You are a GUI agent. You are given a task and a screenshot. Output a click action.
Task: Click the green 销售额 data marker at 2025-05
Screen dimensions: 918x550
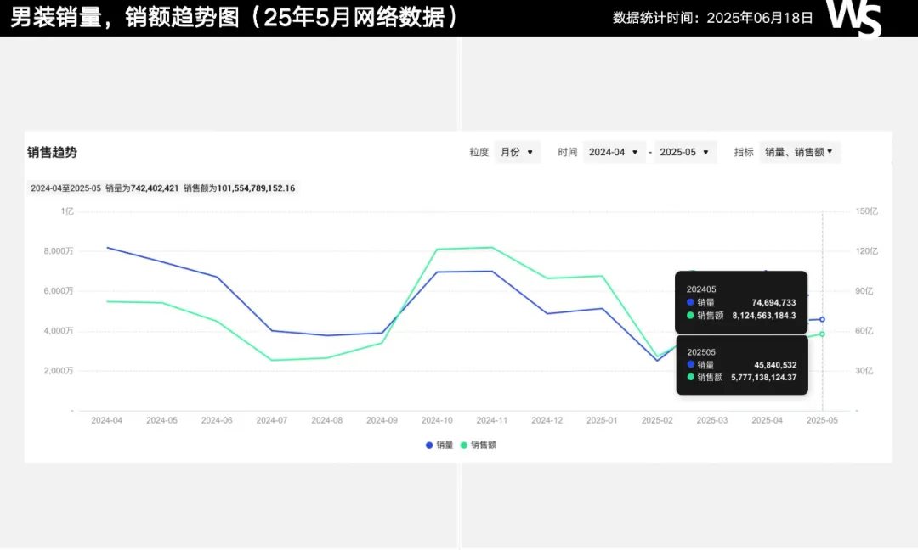(822, 334)
